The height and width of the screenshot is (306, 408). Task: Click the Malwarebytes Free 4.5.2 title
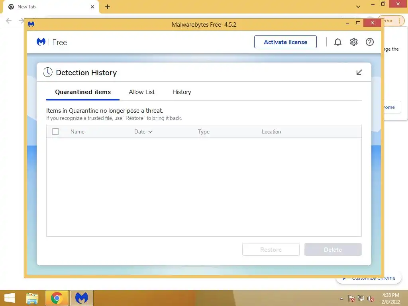coord(204,25)
